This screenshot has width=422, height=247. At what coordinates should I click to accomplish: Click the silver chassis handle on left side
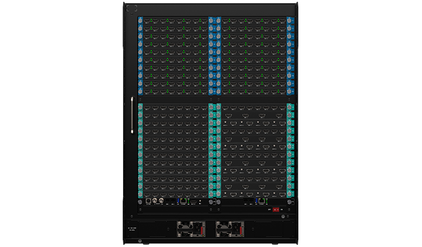click(x=132, y=115)
